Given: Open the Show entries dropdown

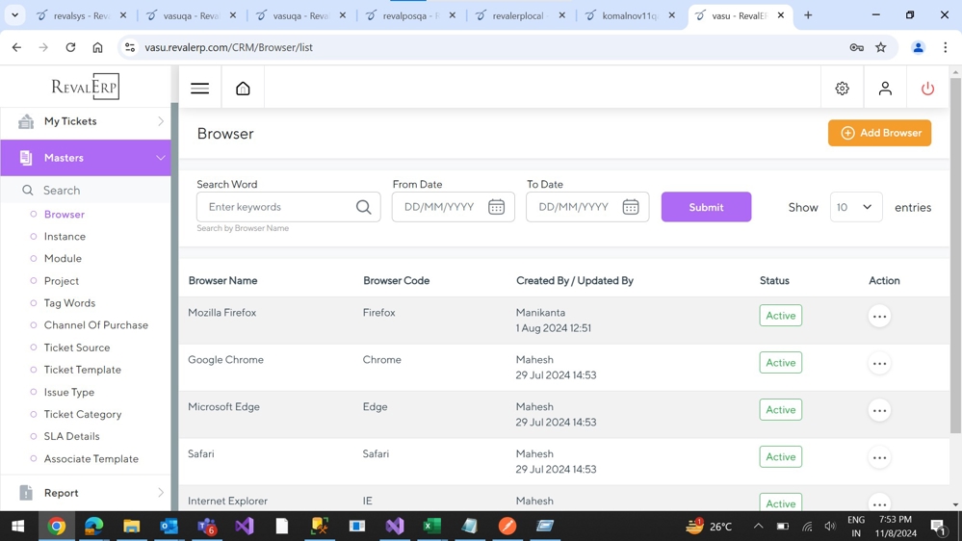Looking at the screenshot, I should tap(855, 207).
